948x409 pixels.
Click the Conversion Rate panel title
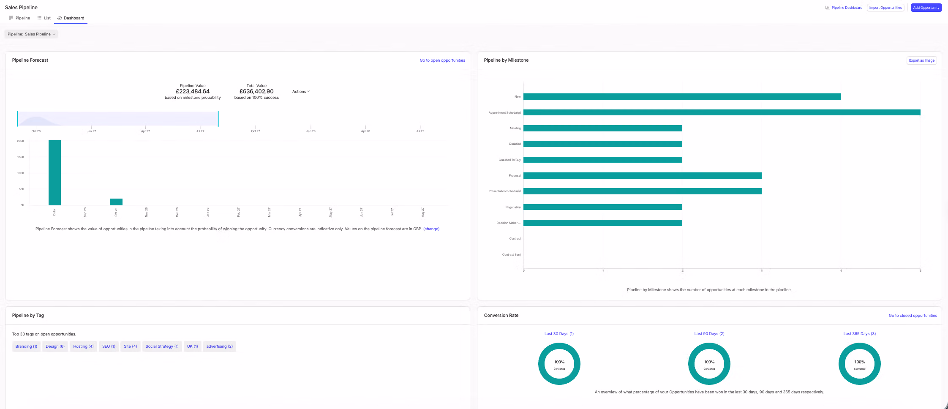(501, 316)
